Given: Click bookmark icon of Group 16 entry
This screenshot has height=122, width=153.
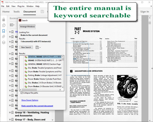Looking at the screenshot, I should pos(13,113).
